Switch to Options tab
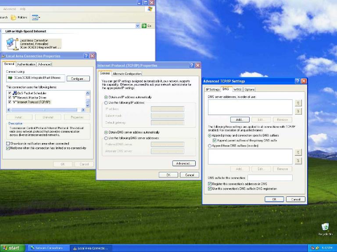The width and height of the screenshot is (337, 252). pos(249,89)
